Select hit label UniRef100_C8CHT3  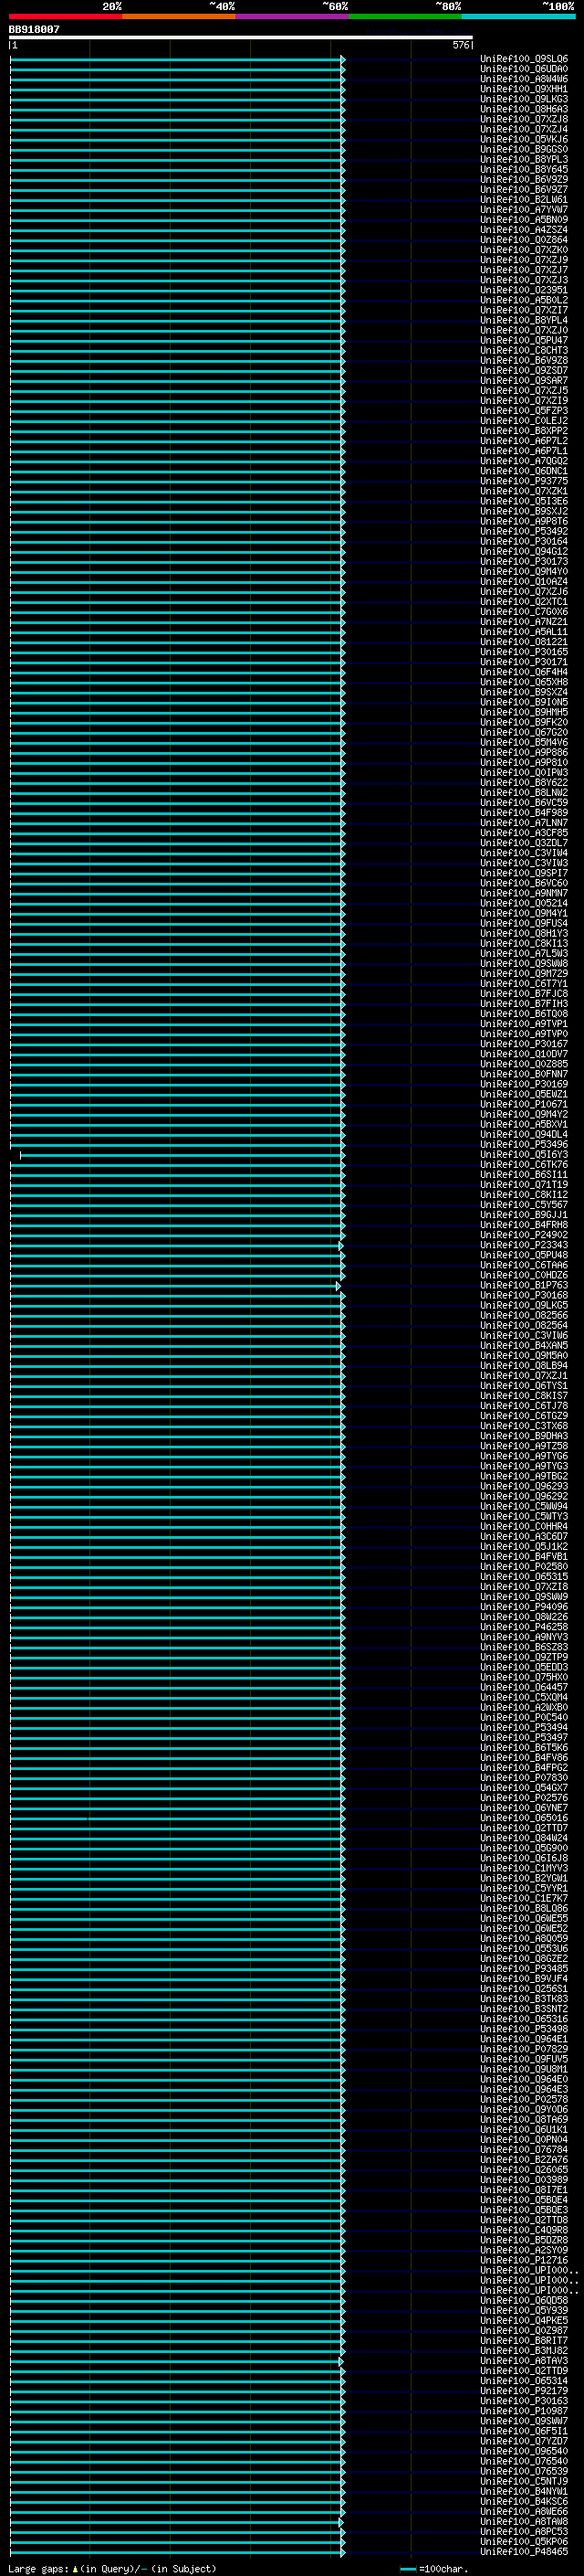coord(524,350)
